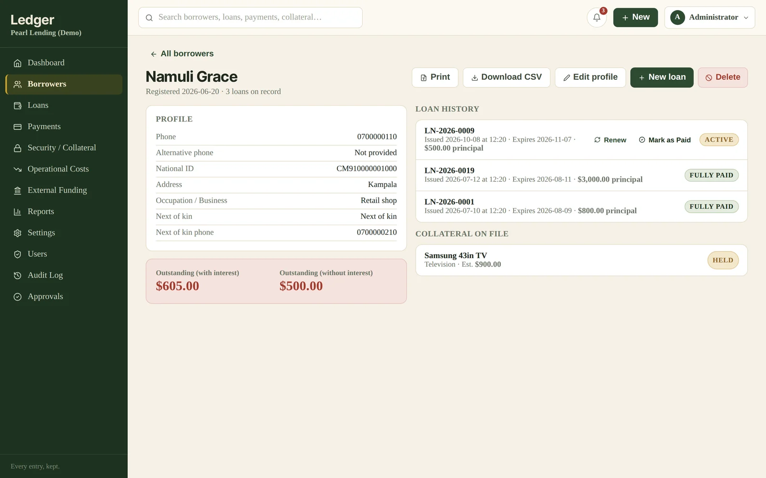This screenshot has width=766, height=478.
Task: Expand the Administrator account dropdown chevron
Action: pos(746,18)
